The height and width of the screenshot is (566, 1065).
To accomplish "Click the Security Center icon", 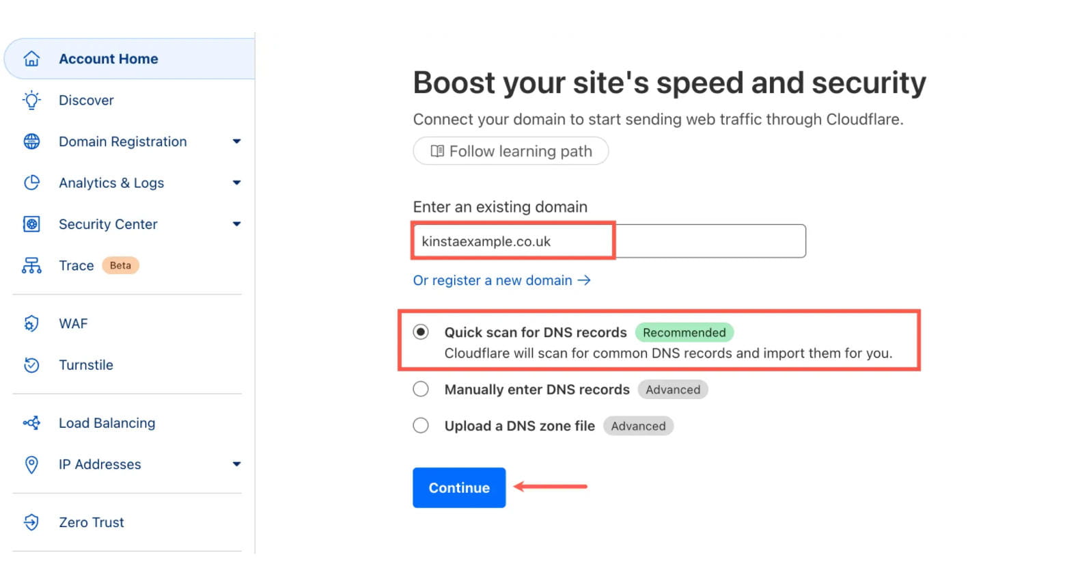I will 31,224.
